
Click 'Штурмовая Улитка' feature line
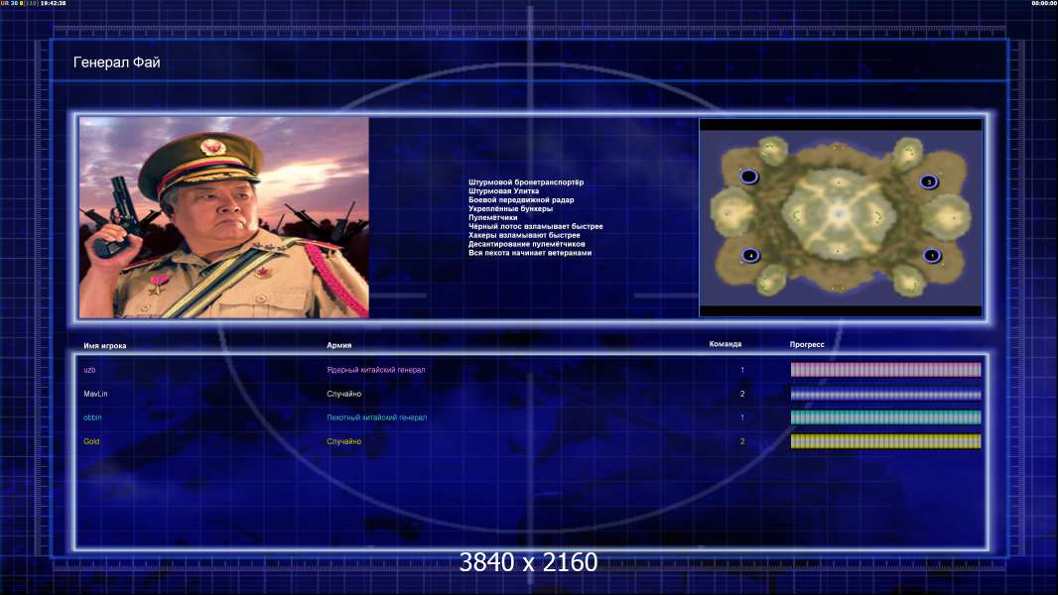(x=503, y=190)
